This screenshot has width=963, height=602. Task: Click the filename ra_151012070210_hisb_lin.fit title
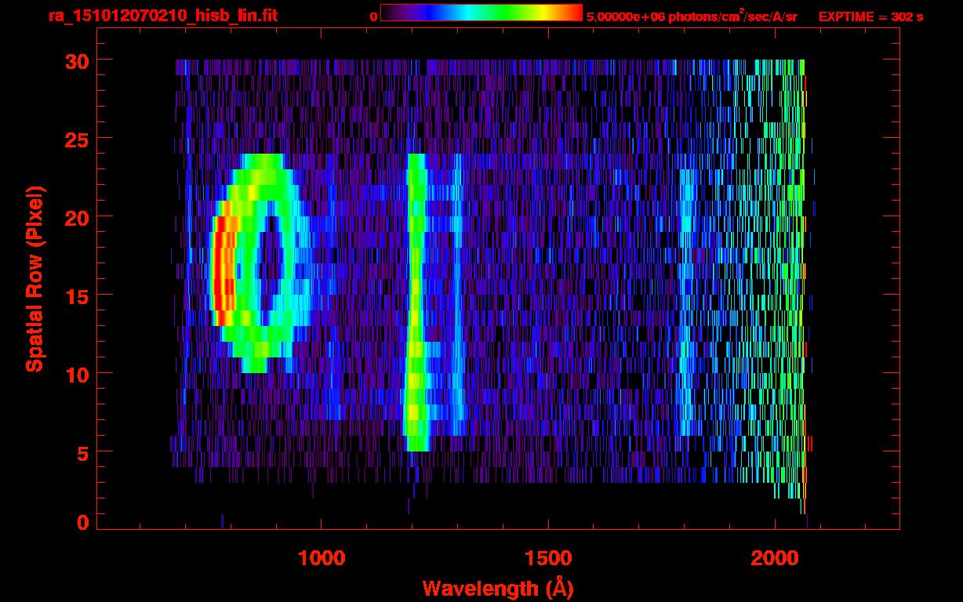(162, 16)
